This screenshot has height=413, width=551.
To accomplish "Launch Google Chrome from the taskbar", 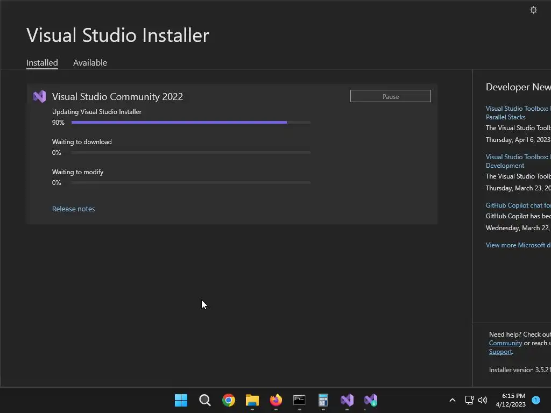I will [x=228, y=400].
